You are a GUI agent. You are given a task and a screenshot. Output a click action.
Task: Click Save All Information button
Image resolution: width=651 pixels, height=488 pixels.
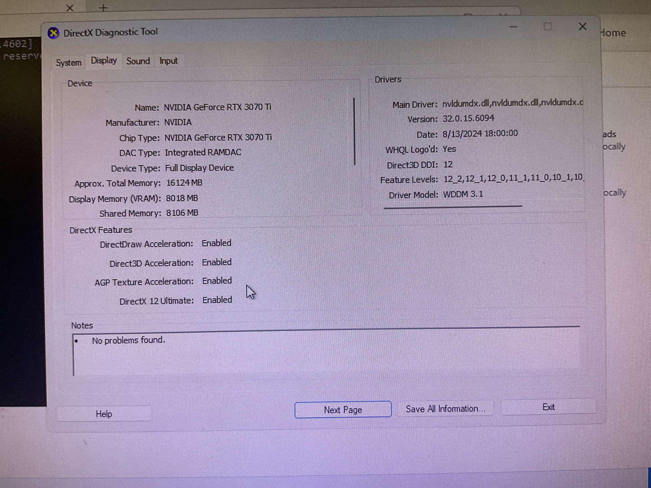tap(445, 409)
